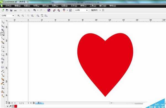Select the Ellipse tool
Image resolution: width=166 pixels, height=108 pixels.
[2, 51]
